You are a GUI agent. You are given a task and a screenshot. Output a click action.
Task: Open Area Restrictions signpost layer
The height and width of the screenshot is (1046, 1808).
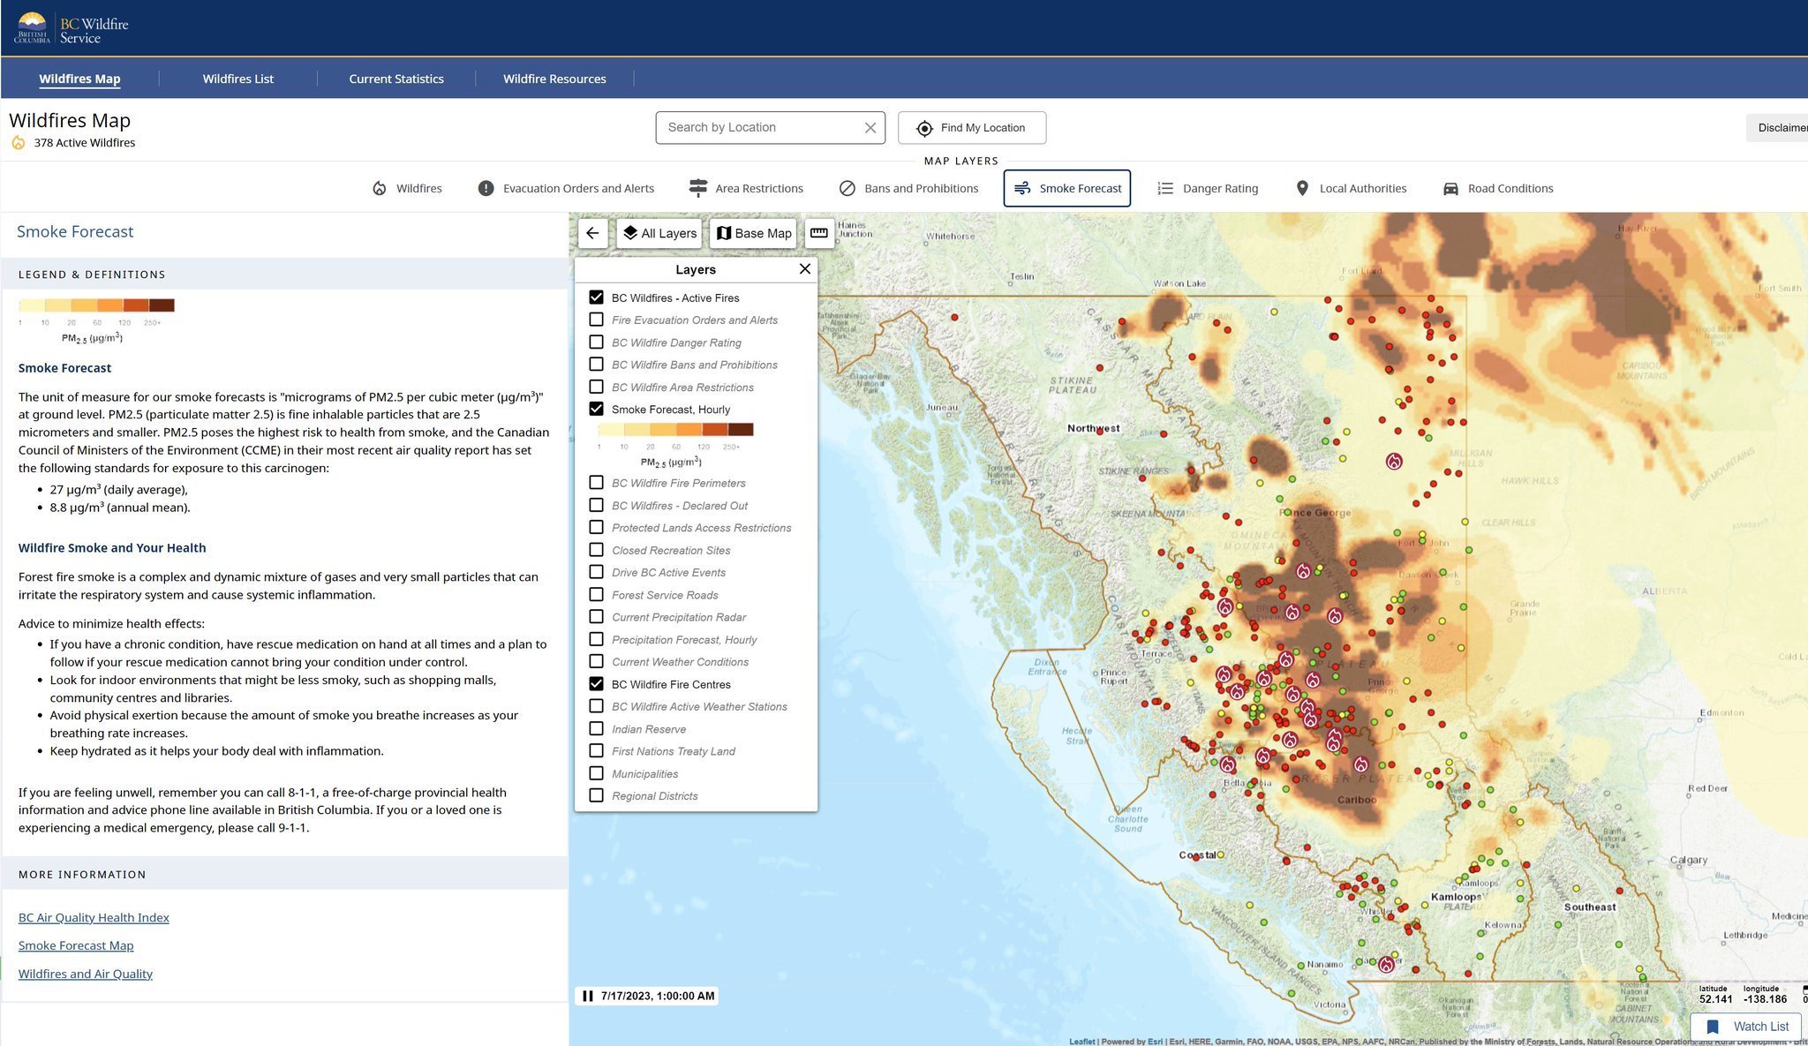tap(698, 188)
